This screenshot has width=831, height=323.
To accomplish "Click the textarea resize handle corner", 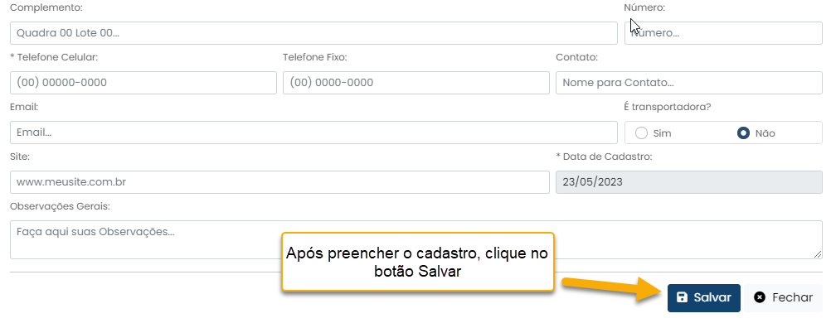I will click(x=819, y=255).
